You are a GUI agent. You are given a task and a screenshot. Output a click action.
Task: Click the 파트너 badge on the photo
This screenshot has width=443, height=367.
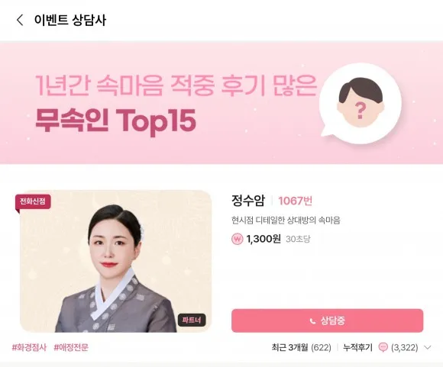pyautogui.click(x=192, y=320)
